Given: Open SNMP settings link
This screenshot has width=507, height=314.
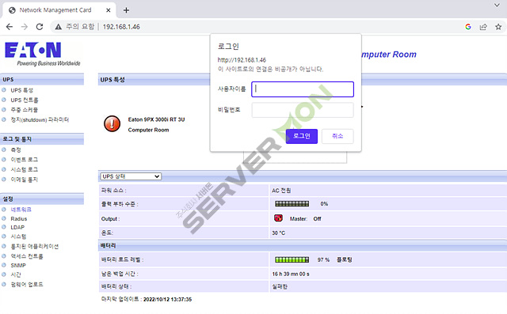Looking at the screenshot, I should 18,265.
